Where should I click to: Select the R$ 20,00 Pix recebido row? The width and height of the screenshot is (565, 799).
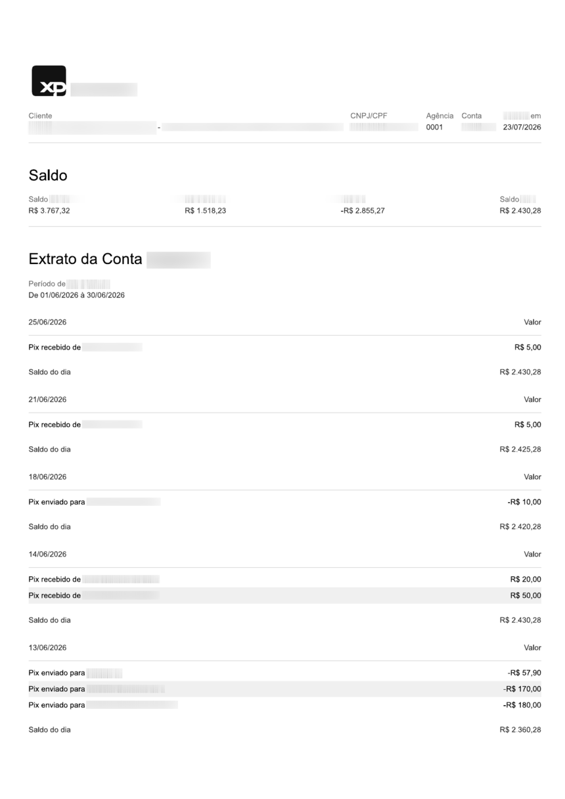pyautogui.click(x=285, y=580)
